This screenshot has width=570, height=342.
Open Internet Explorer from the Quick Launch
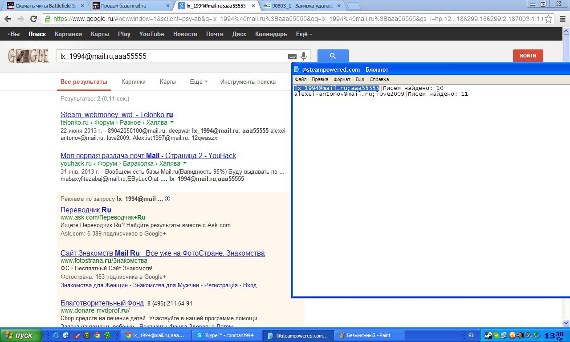56,335
